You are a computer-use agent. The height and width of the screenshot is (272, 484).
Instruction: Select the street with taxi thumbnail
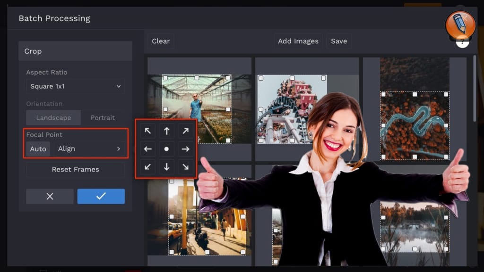pos(199,217)
